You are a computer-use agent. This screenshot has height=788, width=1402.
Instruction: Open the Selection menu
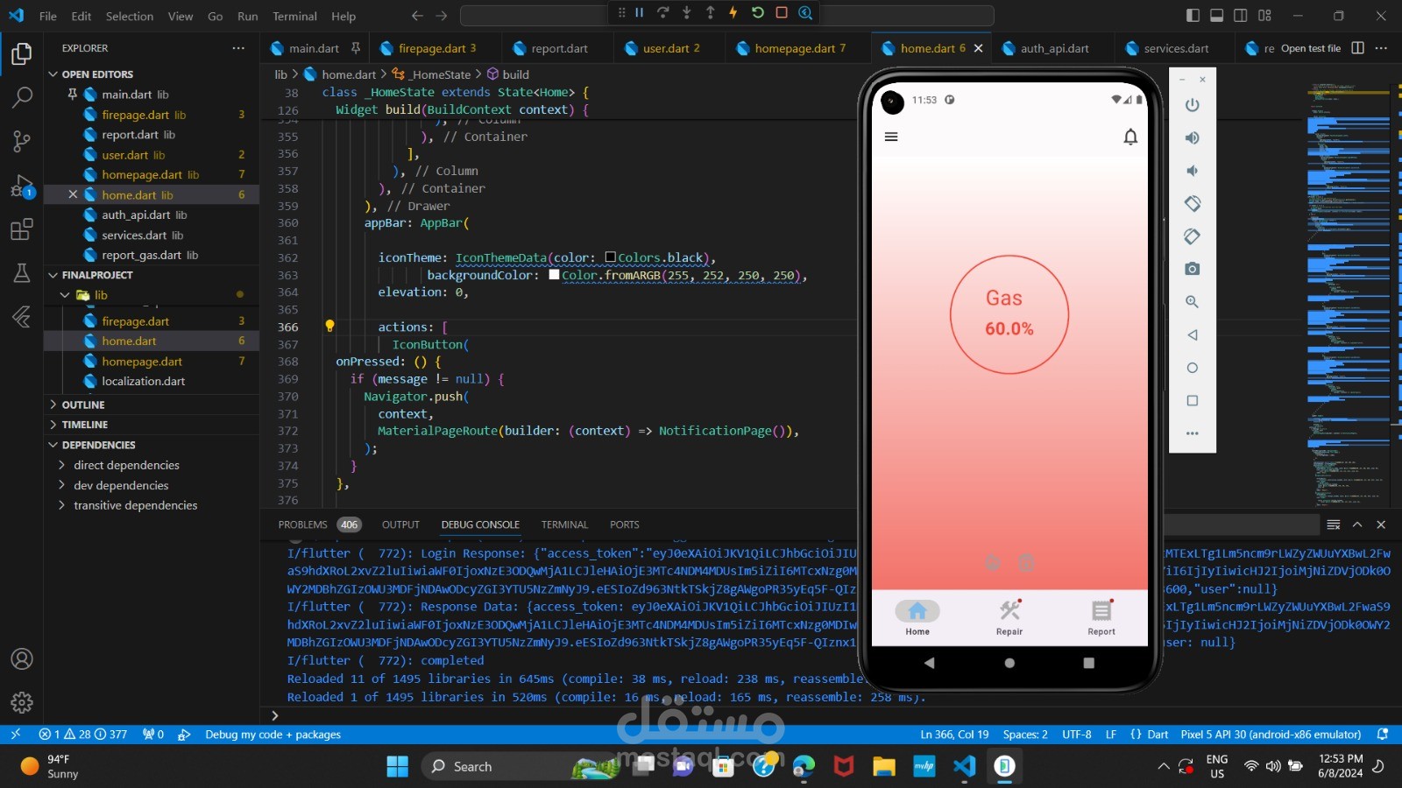click(130, 16)
